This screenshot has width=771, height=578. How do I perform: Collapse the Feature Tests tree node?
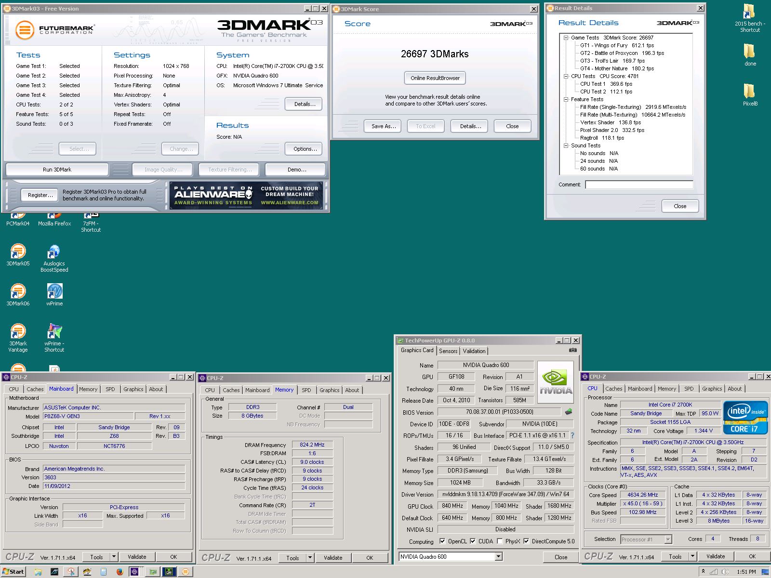566,99
